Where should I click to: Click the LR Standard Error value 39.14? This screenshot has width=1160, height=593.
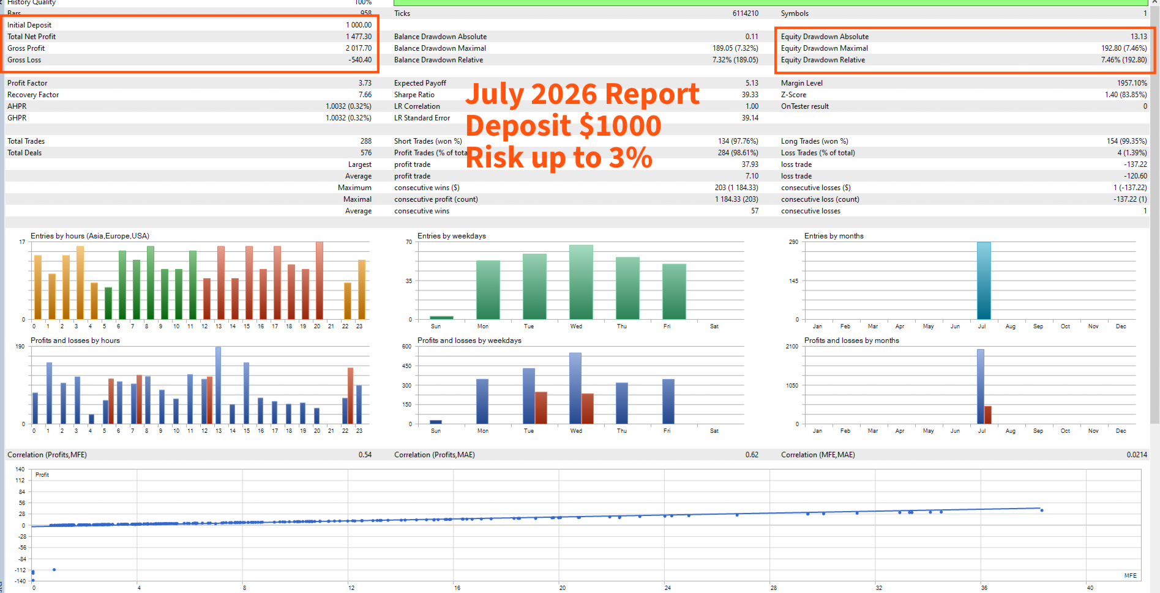[750, 118]
